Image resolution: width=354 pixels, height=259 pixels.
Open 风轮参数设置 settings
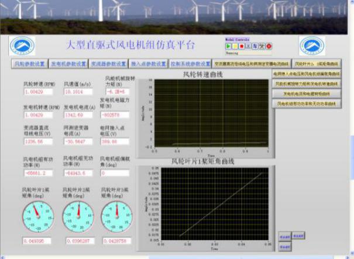pos(29,64)
